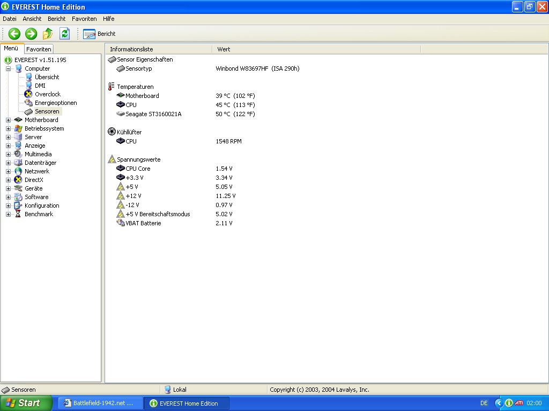Expand the DirectX tree node

pyautogui.click(x=8, y=180)
